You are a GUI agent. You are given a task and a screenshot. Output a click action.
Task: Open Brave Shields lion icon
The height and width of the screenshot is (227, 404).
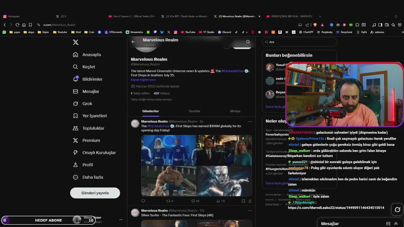[x=315, y=25]
